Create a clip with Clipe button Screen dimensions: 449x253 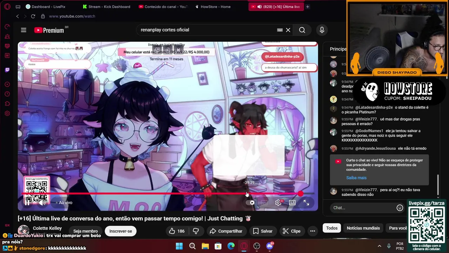tap(292, 231)
